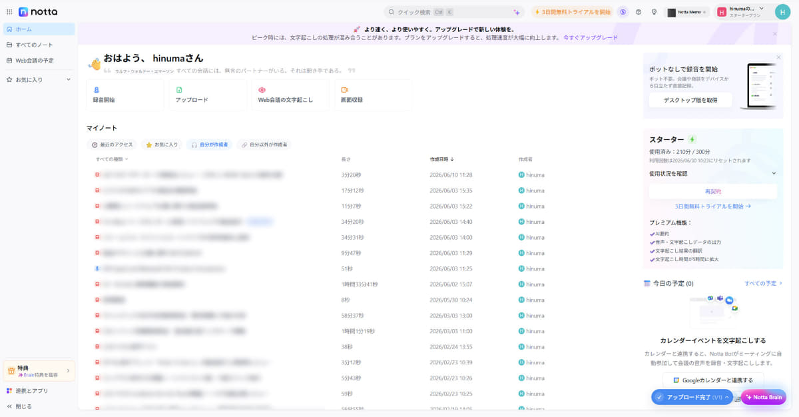This screenshot has width=799, height=417.
Task: Open the Notta Memo button
Action: 686,12
